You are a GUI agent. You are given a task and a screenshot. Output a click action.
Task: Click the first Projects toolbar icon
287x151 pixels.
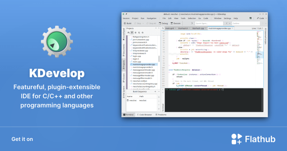[128, 33]
